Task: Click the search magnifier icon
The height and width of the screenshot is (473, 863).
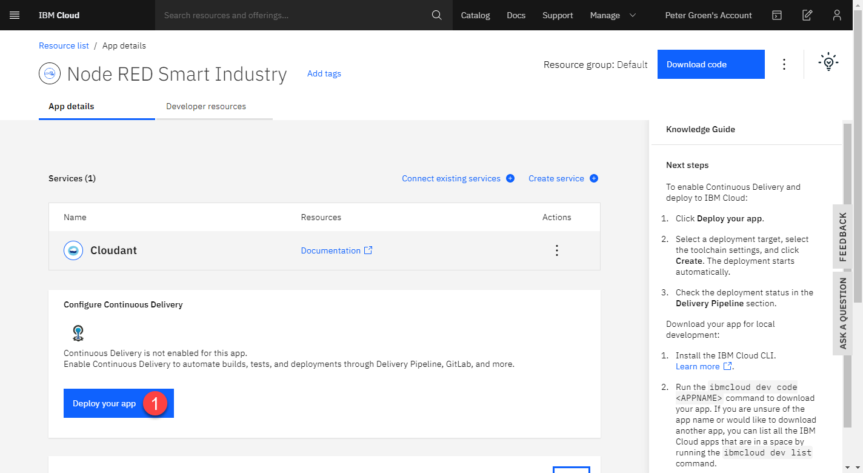Action: point(437,15)
